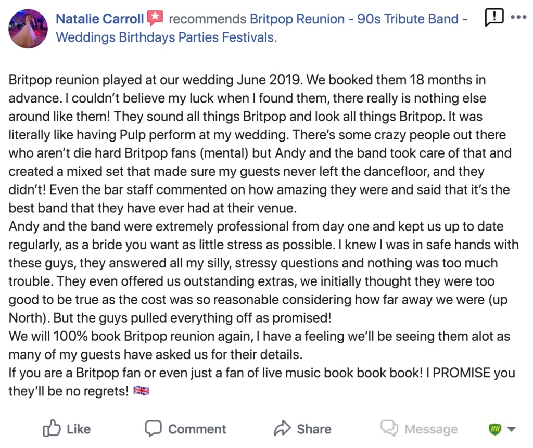Click the Share arrow icon
The image size is (533, 448).
[x=282, y=428]
